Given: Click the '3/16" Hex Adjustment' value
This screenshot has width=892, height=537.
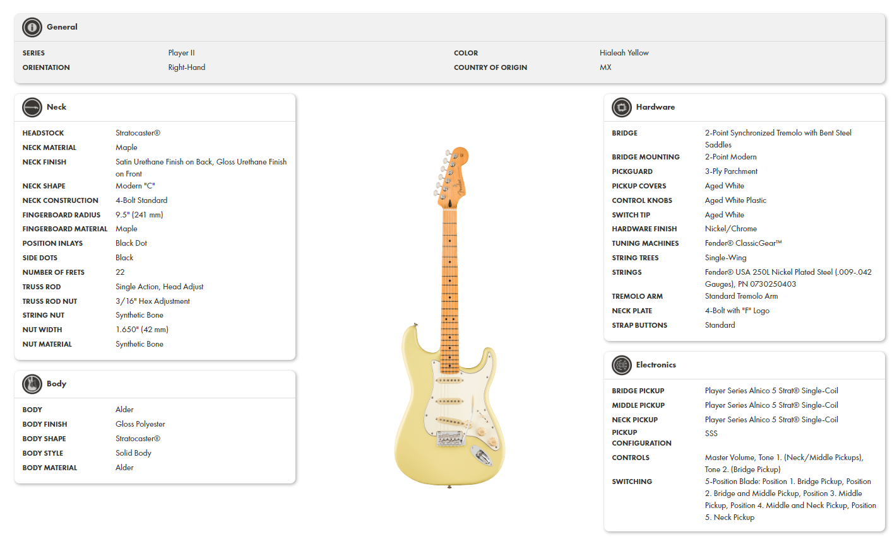Looking at the screenshot, I should click(153, 301).
